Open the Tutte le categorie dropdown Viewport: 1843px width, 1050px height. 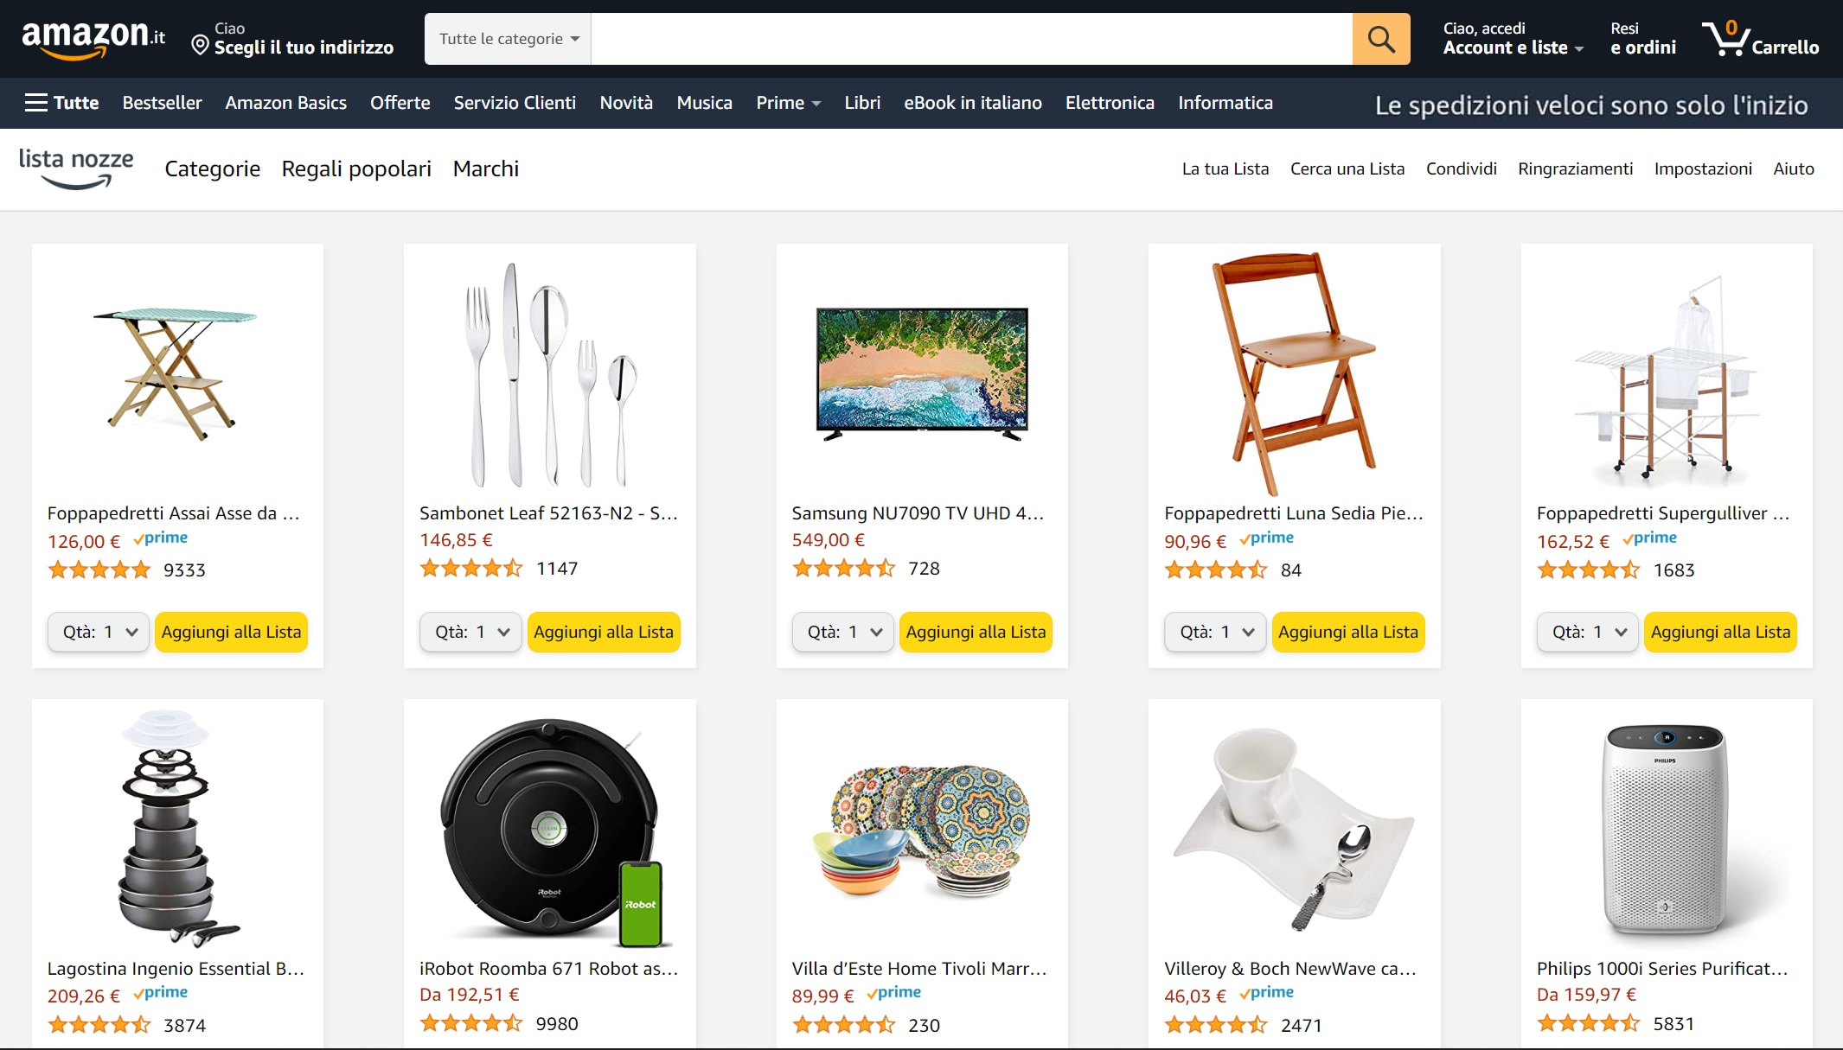(507, 38)
